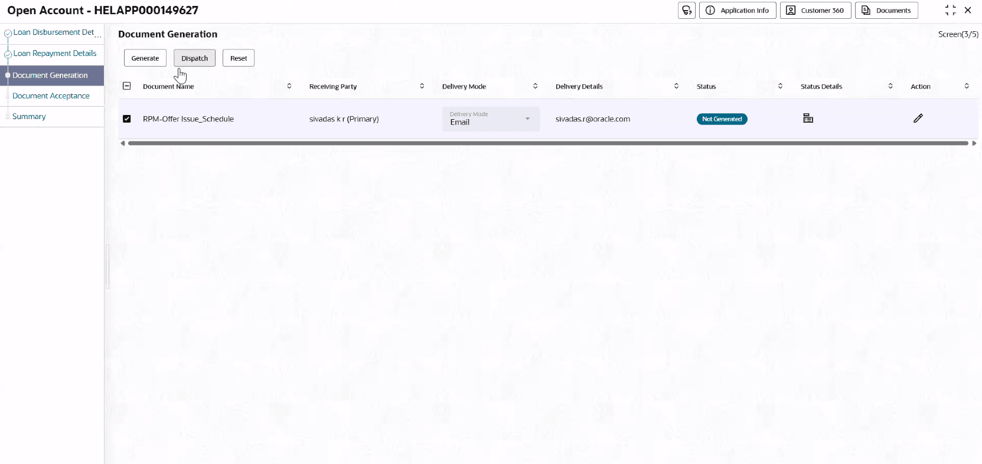
Task: Sort by Receiving Party column
Action: [x=422, y=86]
